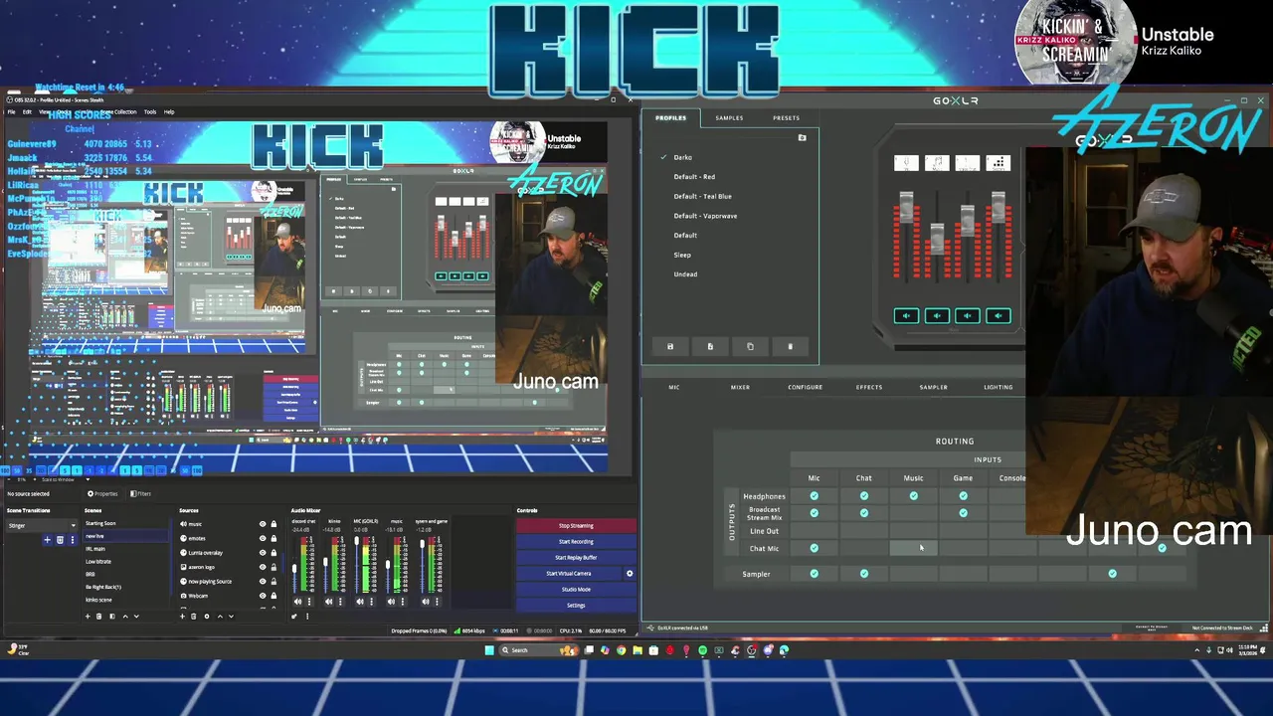This screenshot has width=1273, height=716.
Task: Show hidden system tray icons chevron
Action: 1196,650
